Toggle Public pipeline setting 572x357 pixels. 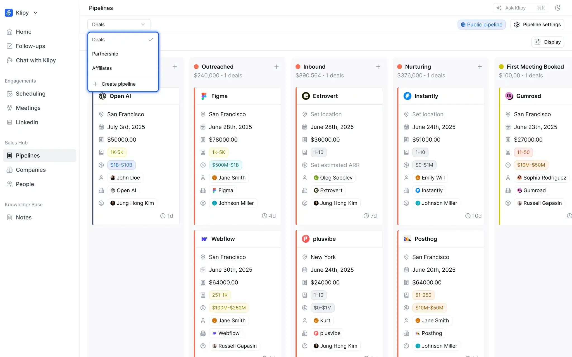tap(481, 25)
